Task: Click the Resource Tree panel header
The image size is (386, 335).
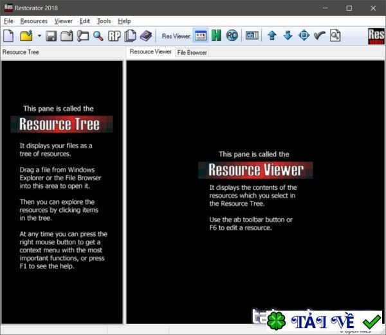Action: (21, 52)
